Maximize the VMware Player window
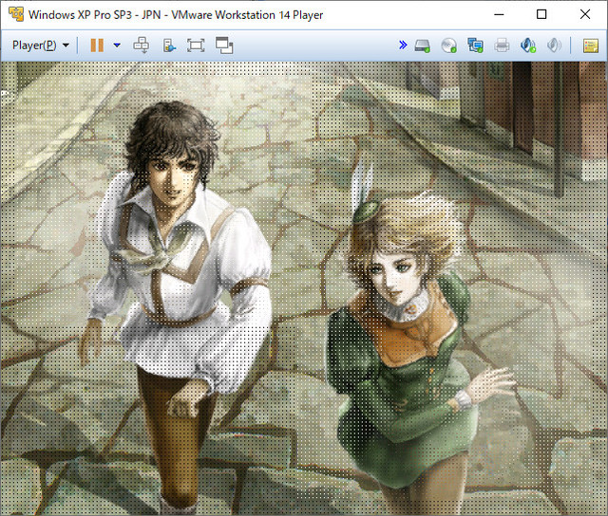The height and width of the screenshot is (516, 608). (541, 14)
